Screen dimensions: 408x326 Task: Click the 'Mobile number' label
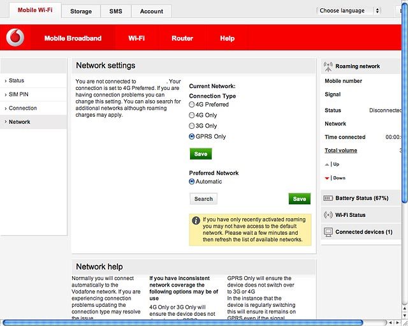(x=343, y=81)
